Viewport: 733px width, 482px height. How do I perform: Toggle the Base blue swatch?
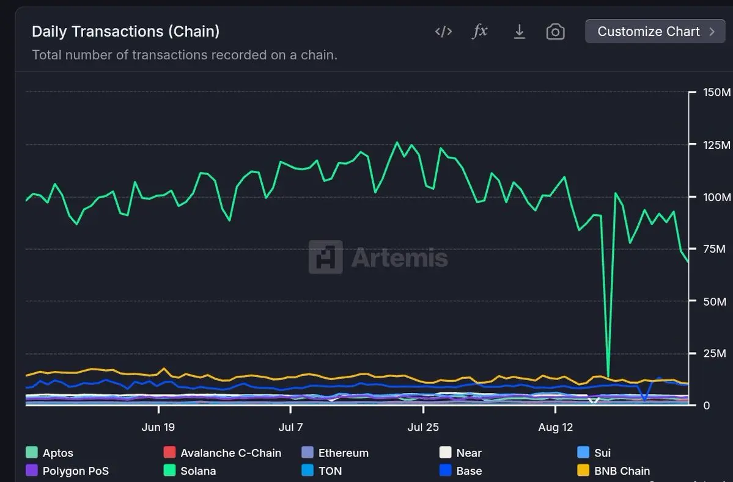(x=446, y=470)
